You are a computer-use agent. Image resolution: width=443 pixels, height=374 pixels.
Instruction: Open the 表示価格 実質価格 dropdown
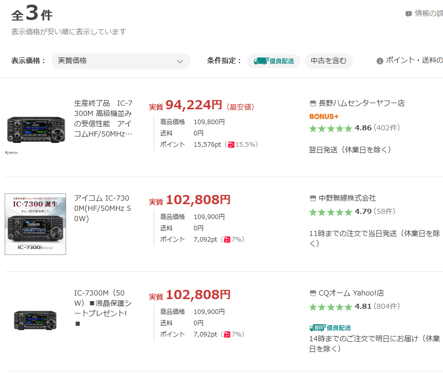click(x=120, y=61)
